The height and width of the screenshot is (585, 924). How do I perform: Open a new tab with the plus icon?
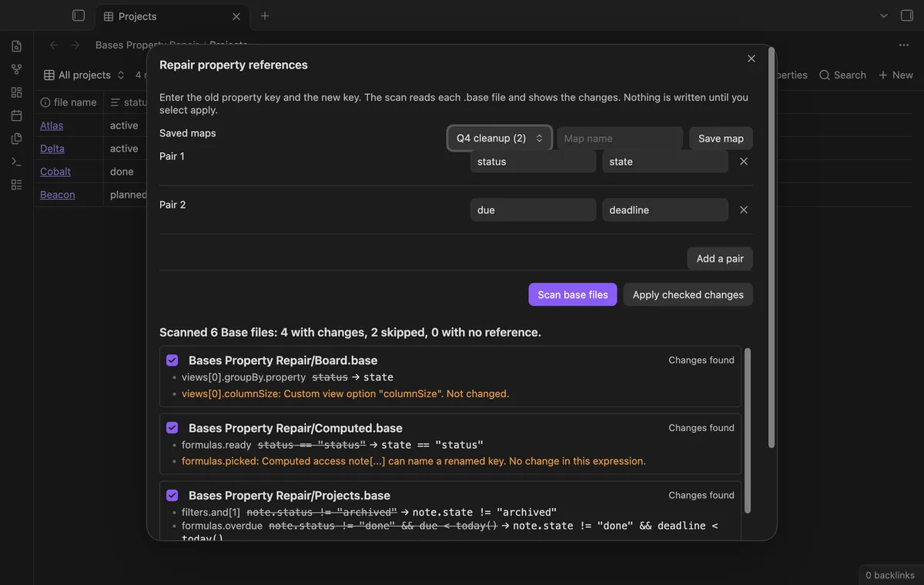pyautogui.click(x=265, y=15)
